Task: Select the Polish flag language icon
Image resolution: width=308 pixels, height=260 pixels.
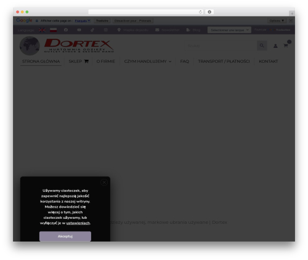Action: 54,30
